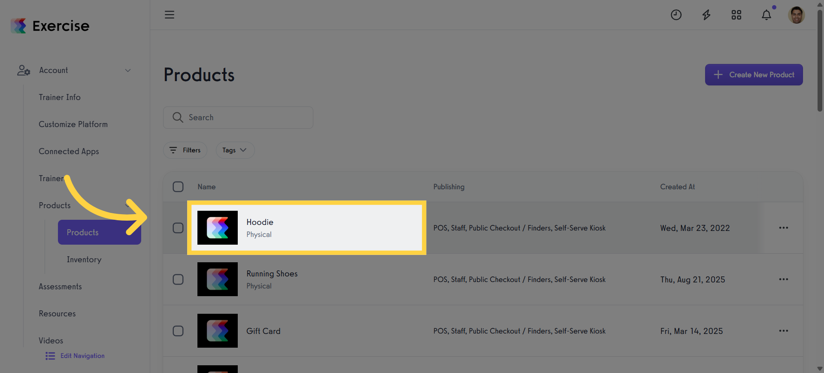Image resolution: width=824 pixels, height=373 pixels.
Task: Open more options for Hoodie row
Action: click(x=784, y=228)
